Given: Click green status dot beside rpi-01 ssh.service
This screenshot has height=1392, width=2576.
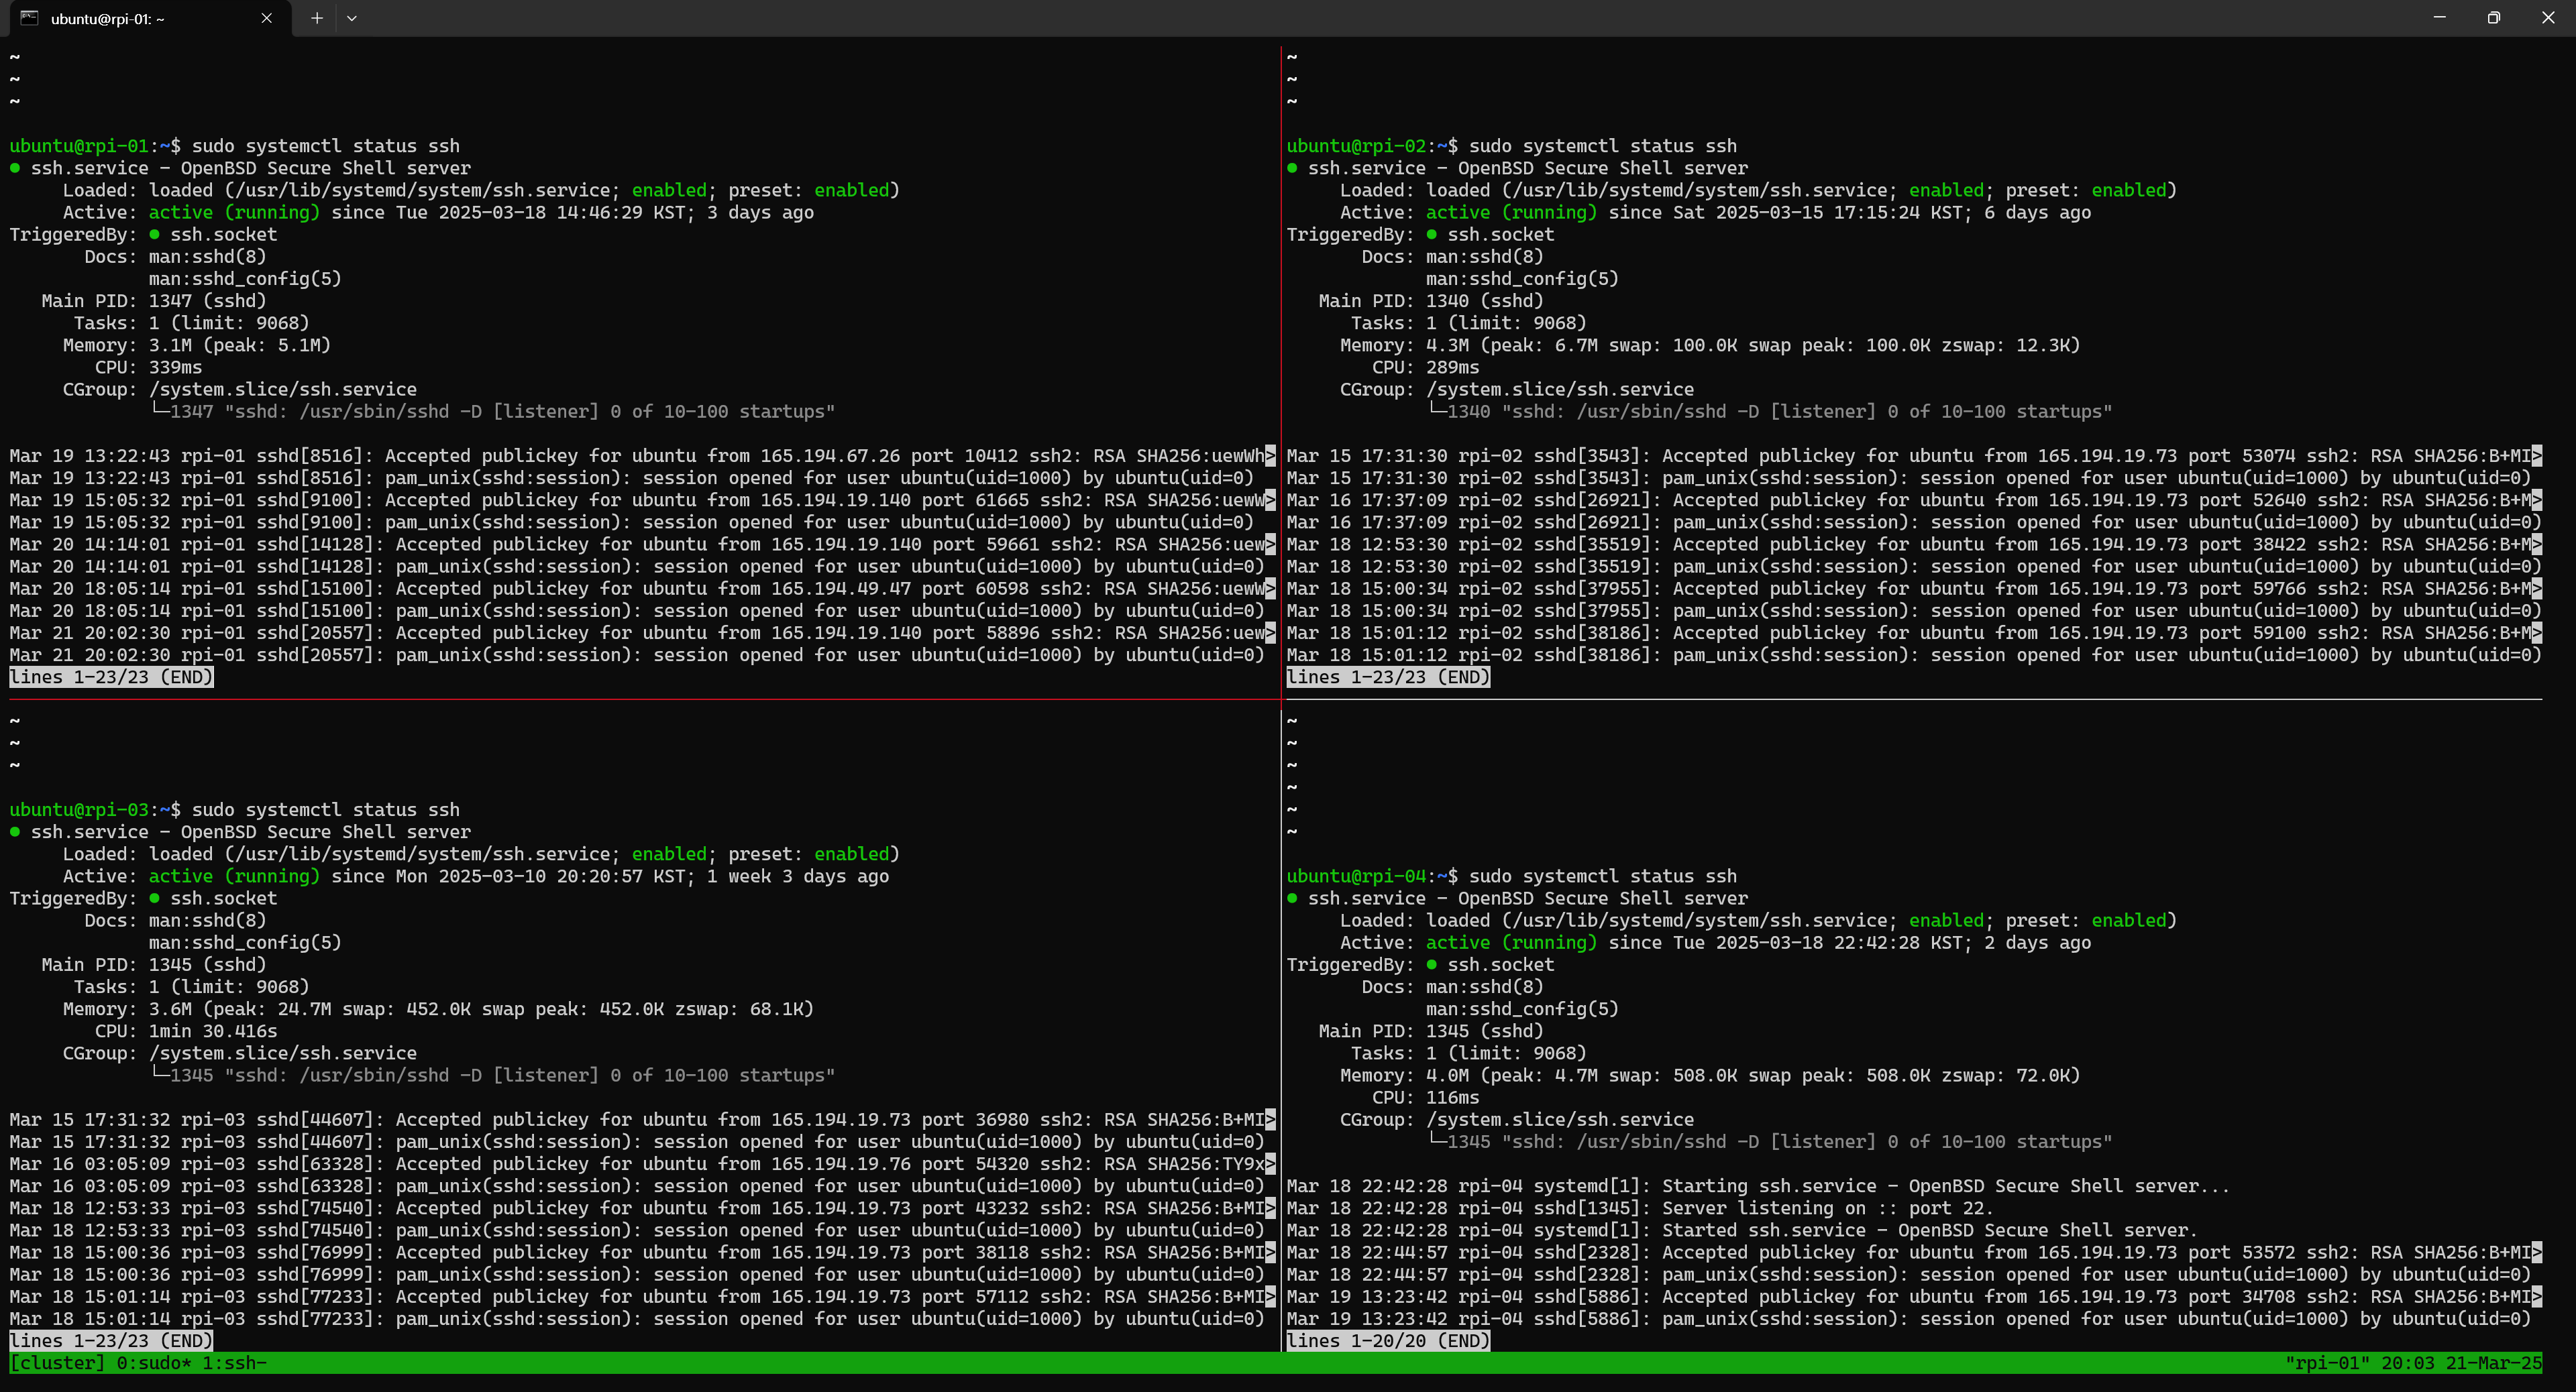Looking at the screenshot, I should [15, 168].
